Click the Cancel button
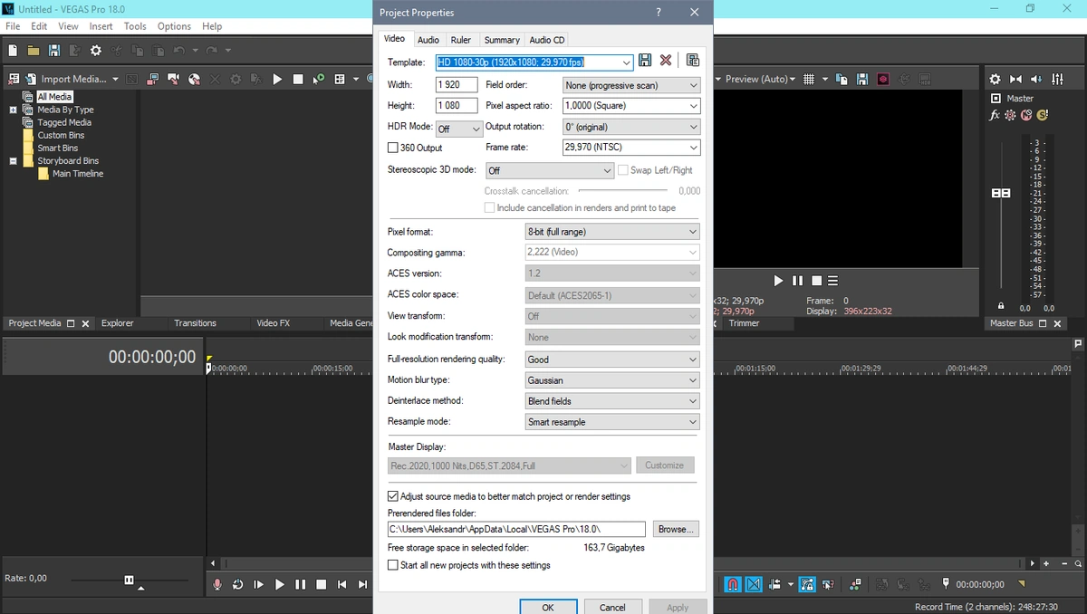Image resolution: width=1087 pixels, height=614 pixels. pos(612,607)
